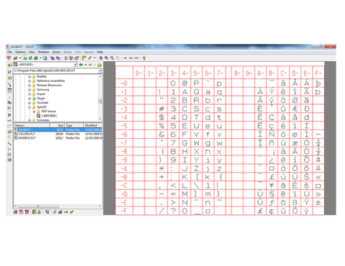Open the ARCHIVE location dropdown
Image resolution: width=345 pixels, height=266 pixels.
click(x=75, y=65)
